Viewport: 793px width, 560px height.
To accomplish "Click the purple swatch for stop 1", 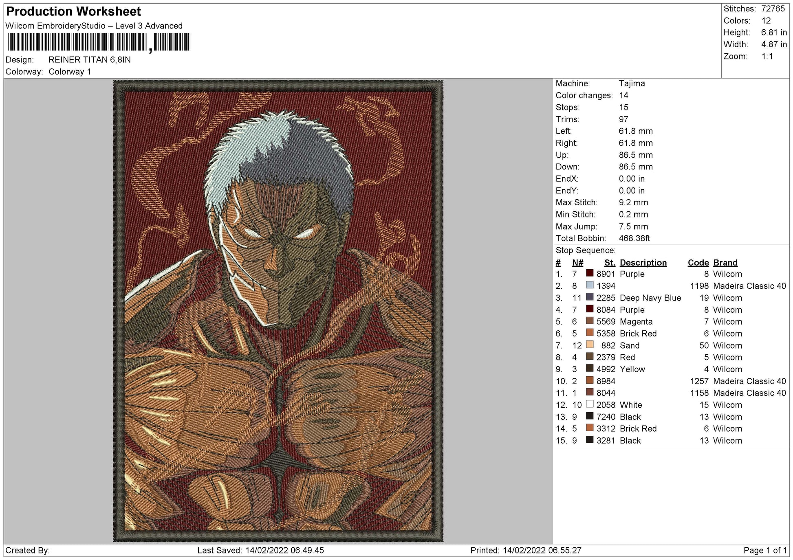I will [x=590, y=274].
